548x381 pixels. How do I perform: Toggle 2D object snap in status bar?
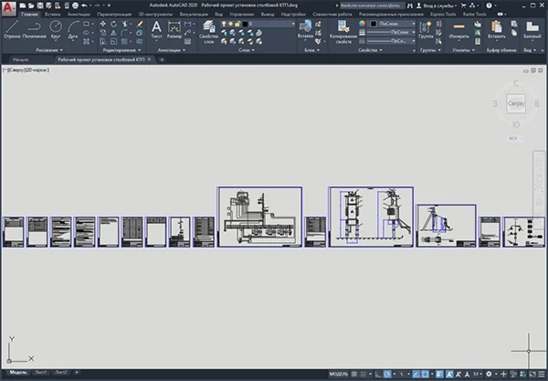(x=425, y=375)
